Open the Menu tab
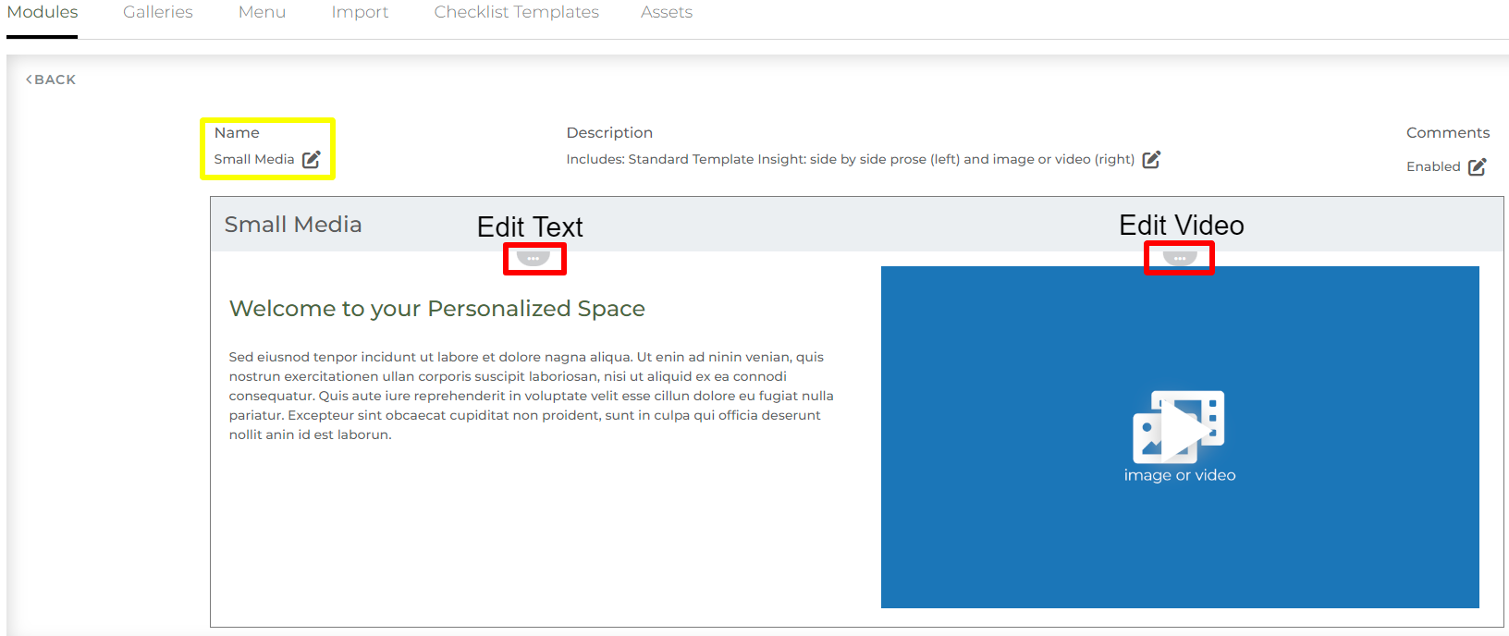Screen dimensions: 1509x636 point(262,12)
